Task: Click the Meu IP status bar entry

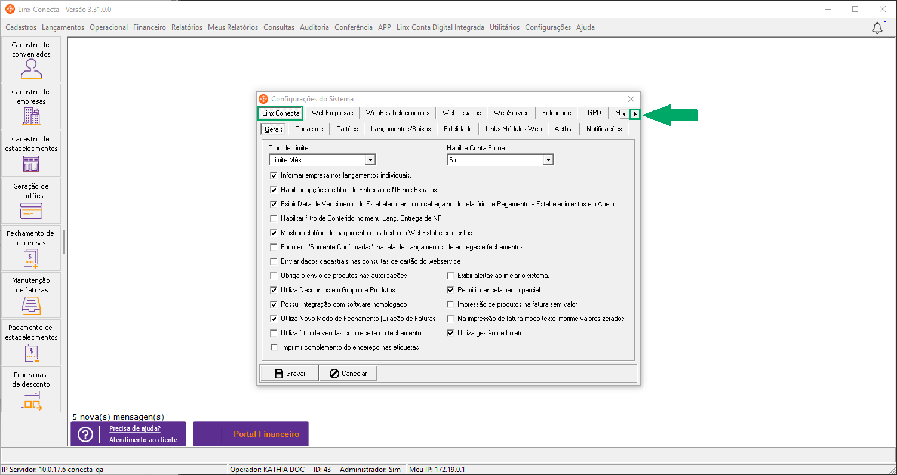Action: [437, 470]
